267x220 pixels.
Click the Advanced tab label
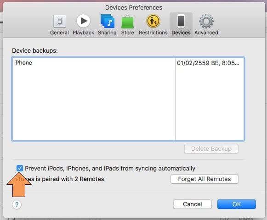pyautogui.click(x=206, y=33)
